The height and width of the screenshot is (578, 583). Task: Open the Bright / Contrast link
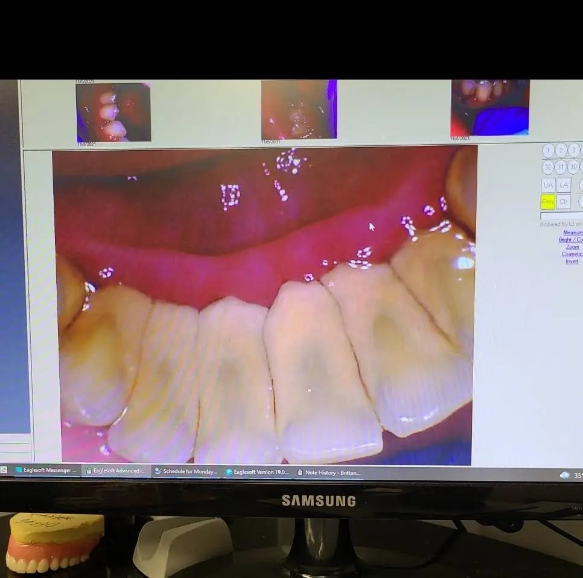point(570,240)
